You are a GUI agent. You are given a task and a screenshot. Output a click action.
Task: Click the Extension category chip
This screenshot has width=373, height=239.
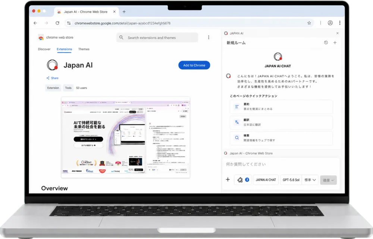pos(53,88)
